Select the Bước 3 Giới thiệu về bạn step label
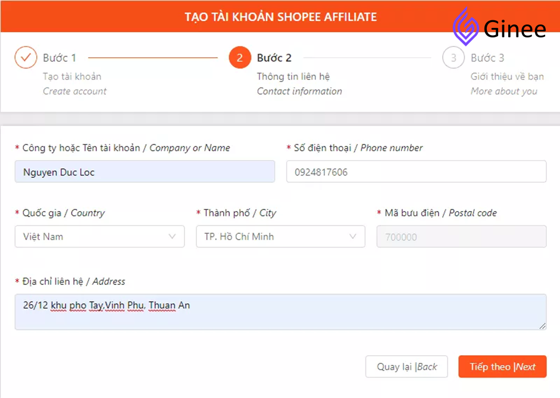 tap(507, 67)
